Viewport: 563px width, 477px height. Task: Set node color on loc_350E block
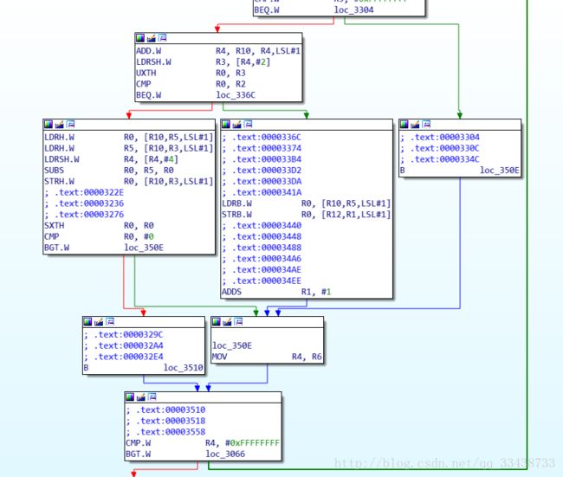click(x=217, y=322)
